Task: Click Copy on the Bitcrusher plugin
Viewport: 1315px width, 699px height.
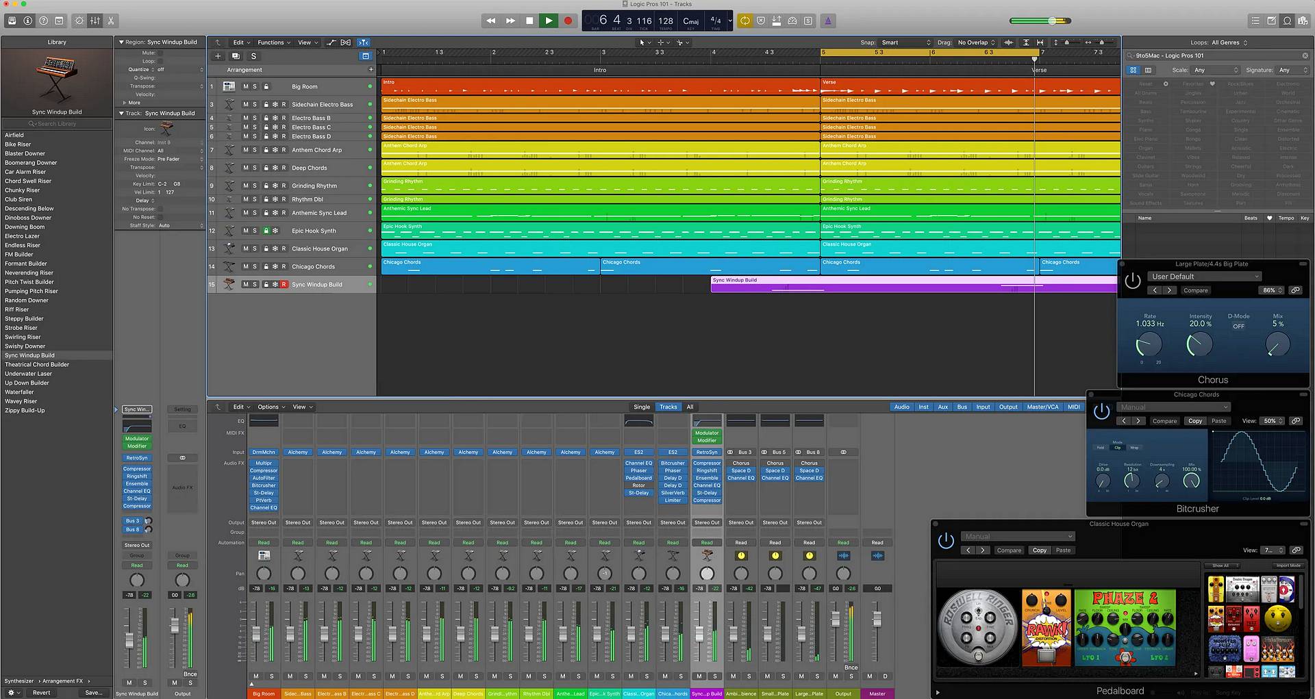Action: coord(1195,420)
